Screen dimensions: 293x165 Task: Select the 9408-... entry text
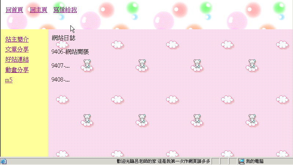click(61, 80)
